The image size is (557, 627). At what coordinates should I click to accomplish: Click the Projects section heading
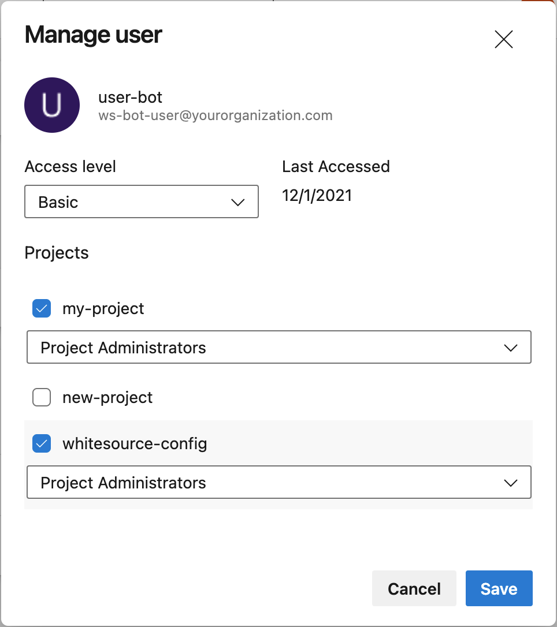57,253
